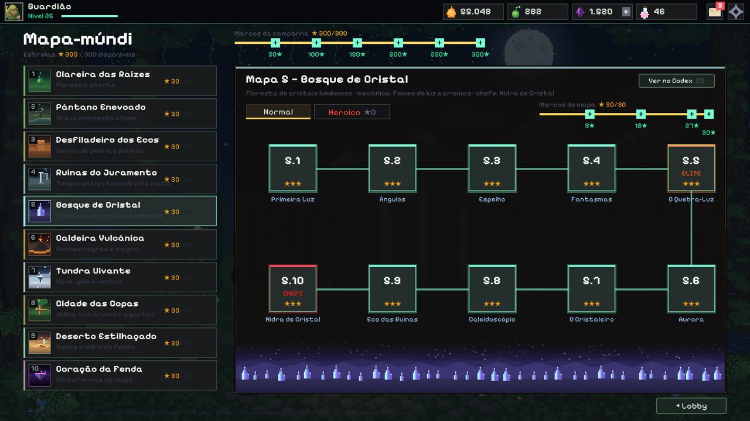The width and height of the screenshot is (750, 421).
Task: Open stage 5.6 Aurora
Action: [x=691, y=288]
